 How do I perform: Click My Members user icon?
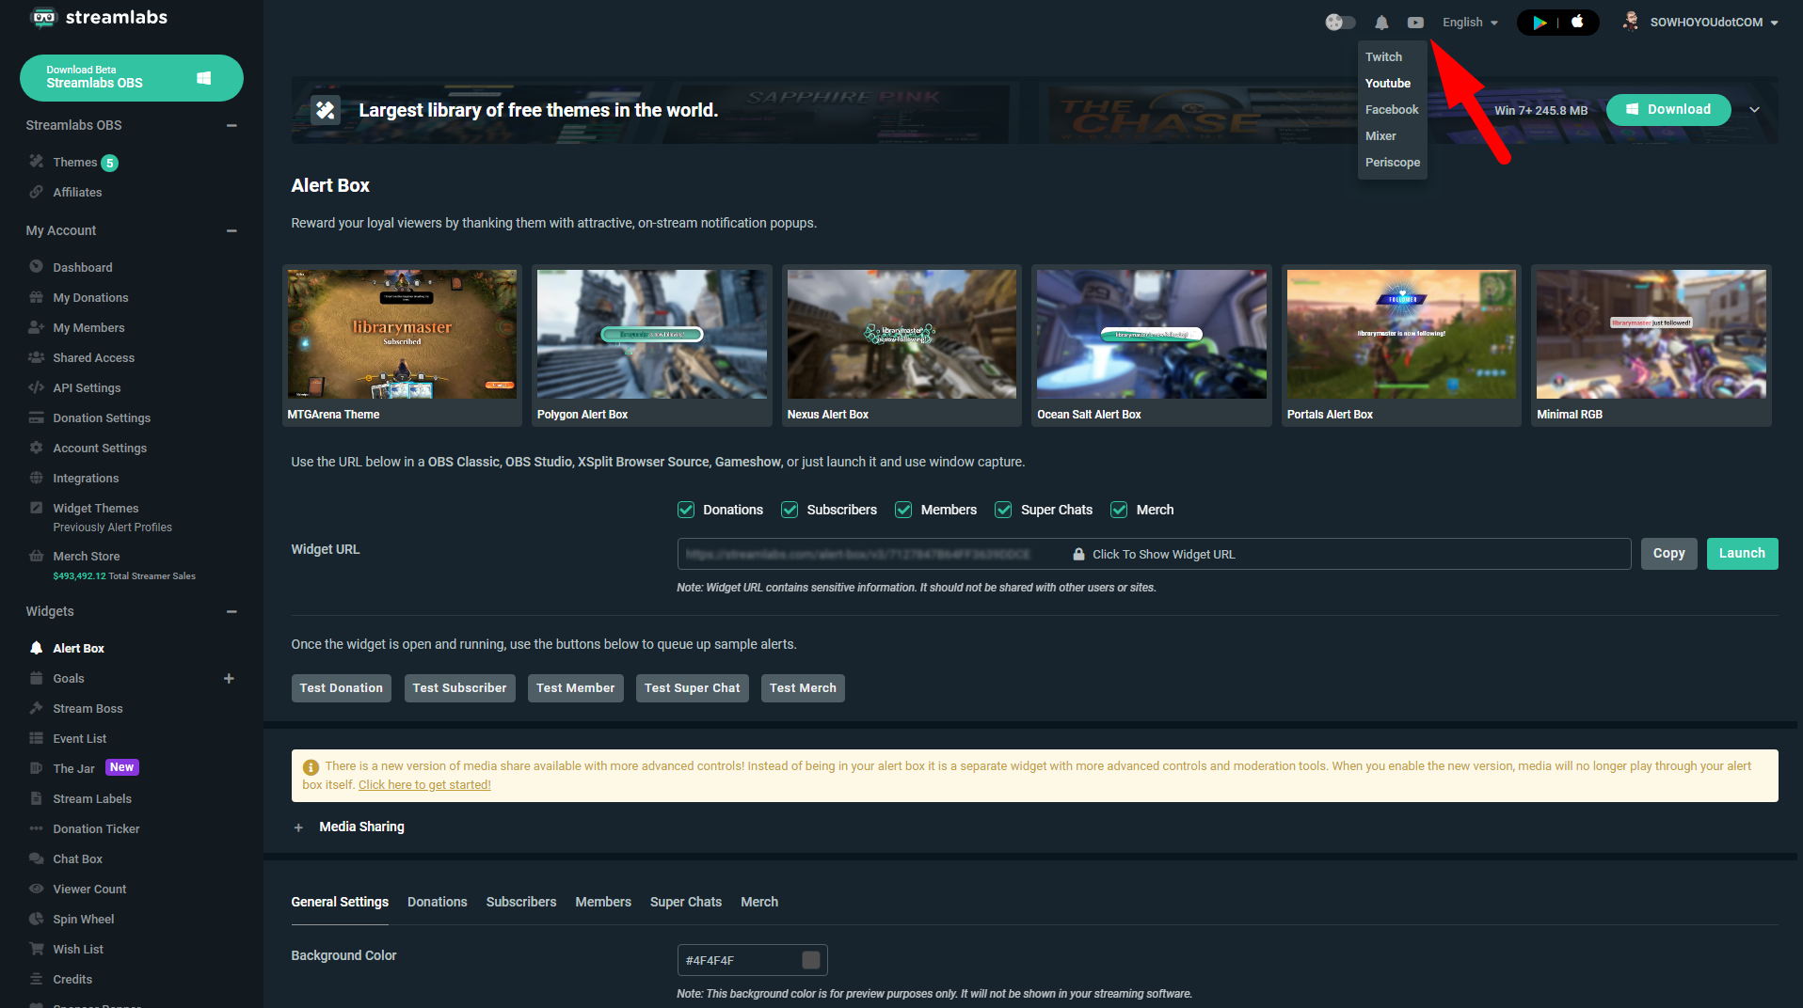[36, 327]
